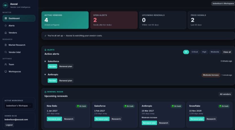The height and width of the screenshot is (130, 235).
Task: Click green status dot on Snowflake card
Action: [220, 106]
